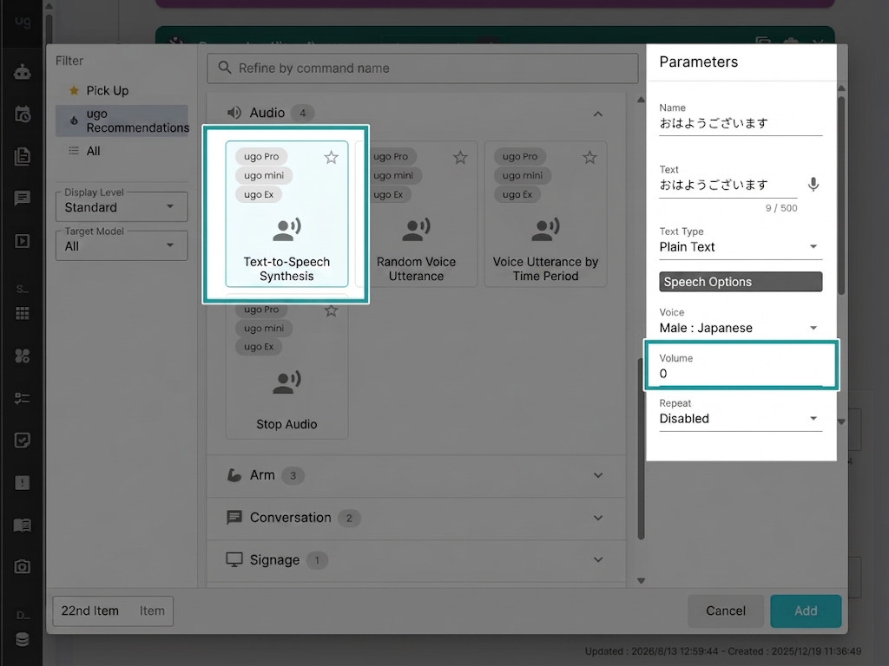Open the play box icon in sidebar
889x666 pixels.
click(22, 241)
